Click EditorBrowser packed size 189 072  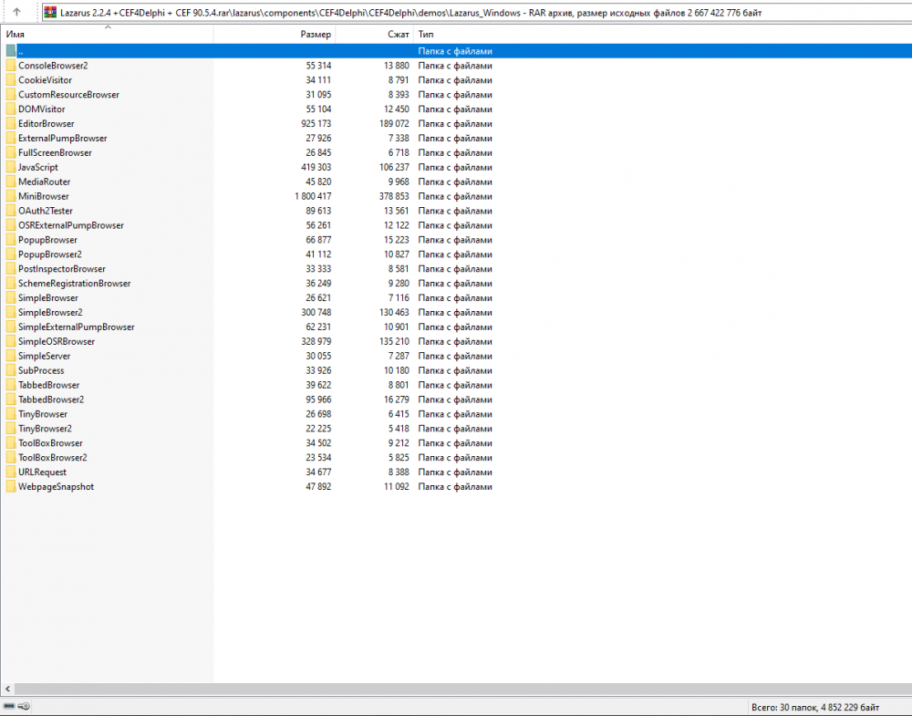coord(394,124)
